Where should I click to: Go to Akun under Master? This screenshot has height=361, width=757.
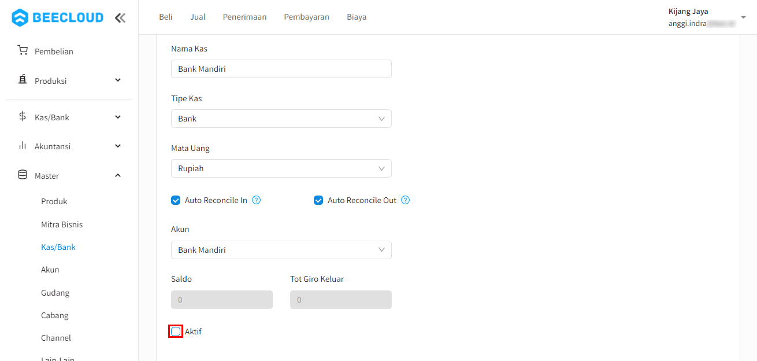pos(50,270)
